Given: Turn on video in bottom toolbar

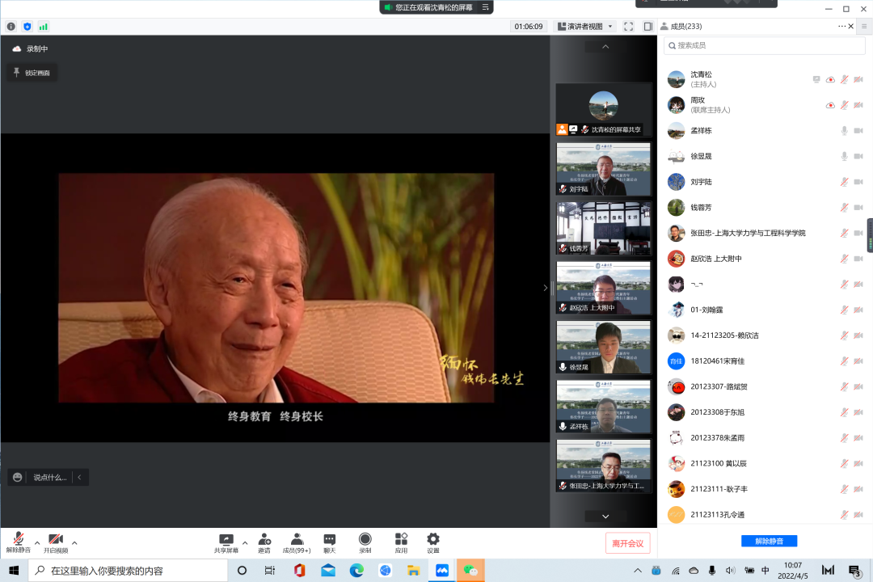Looking at the screenshot, I should (56, 542).
